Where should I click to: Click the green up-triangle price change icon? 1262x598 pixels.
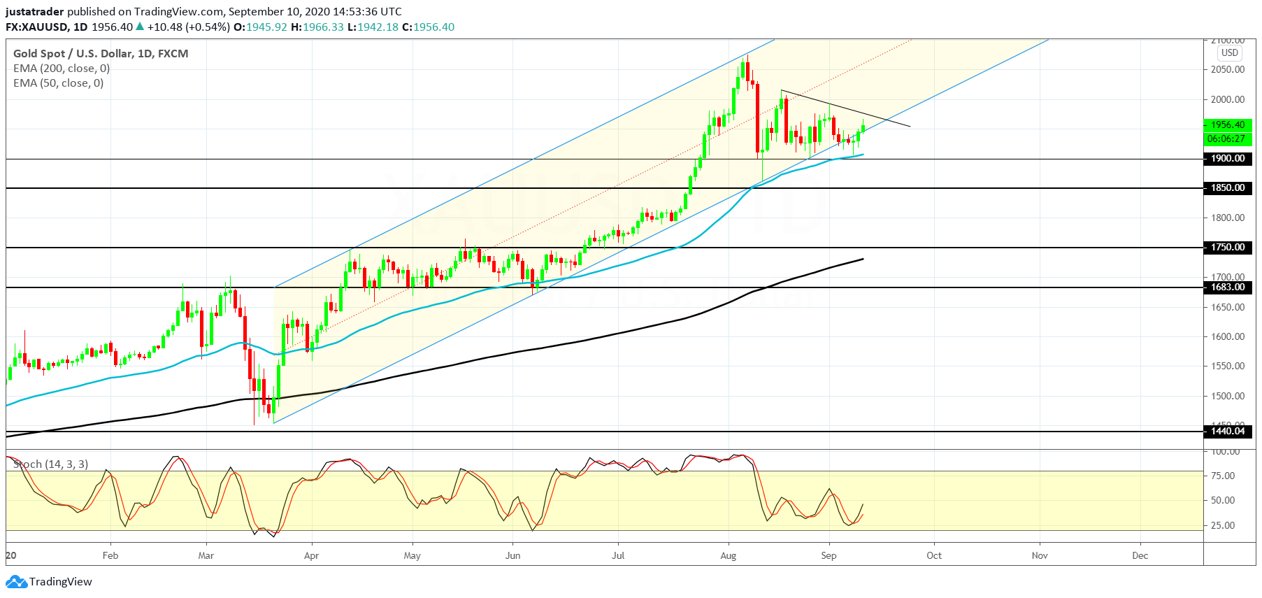(x=140, y=27)
